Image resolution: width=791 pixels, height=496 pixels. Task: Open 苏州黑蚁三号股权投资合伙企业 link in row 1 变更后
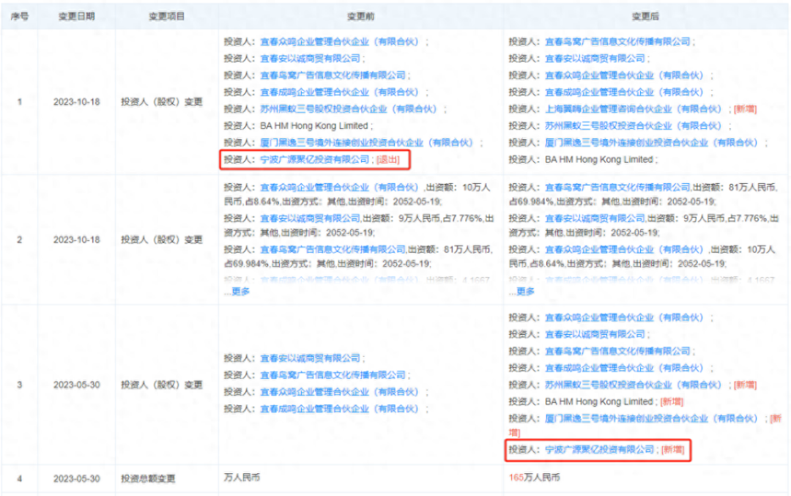coord(633,125)
